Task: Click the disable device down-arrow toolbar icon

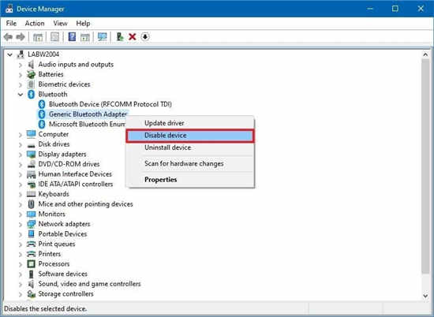Action: 145,37
